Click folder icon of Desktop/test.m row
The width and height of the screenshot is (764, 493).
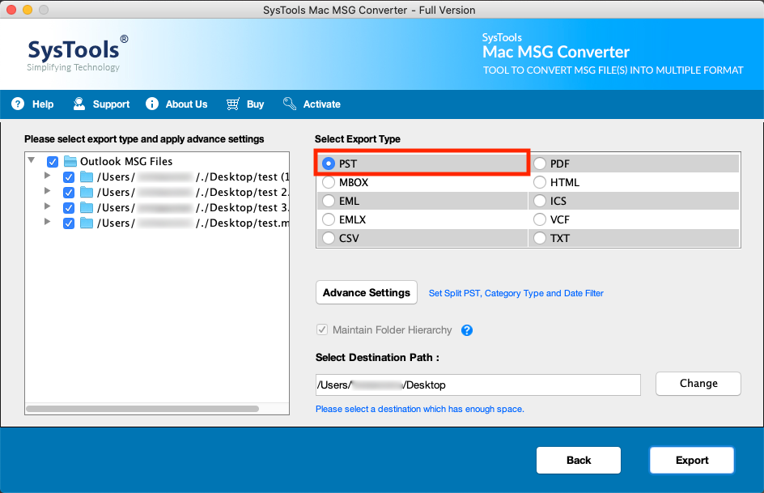(87, 223)
